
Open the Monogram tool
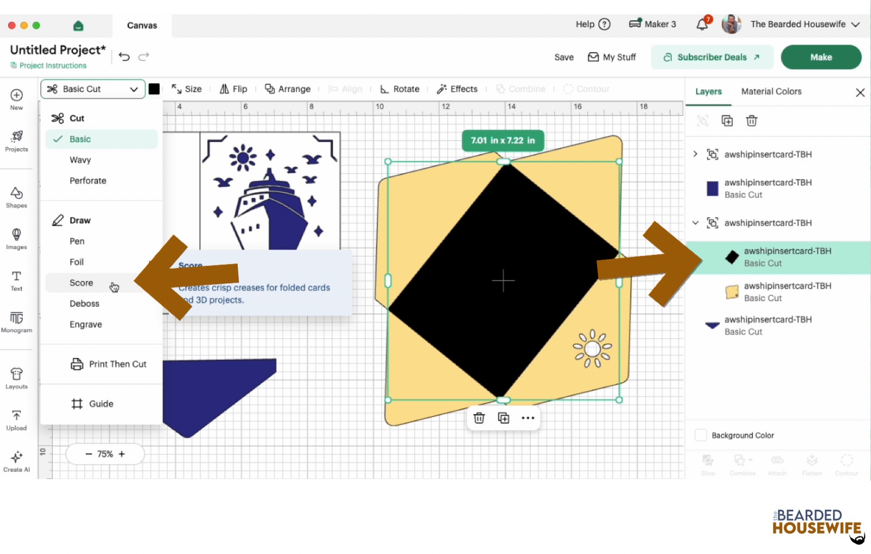16,322
